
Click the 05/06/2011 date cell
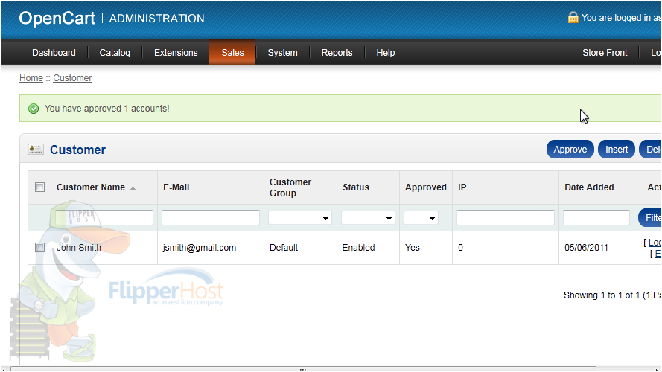click(586, 248)
